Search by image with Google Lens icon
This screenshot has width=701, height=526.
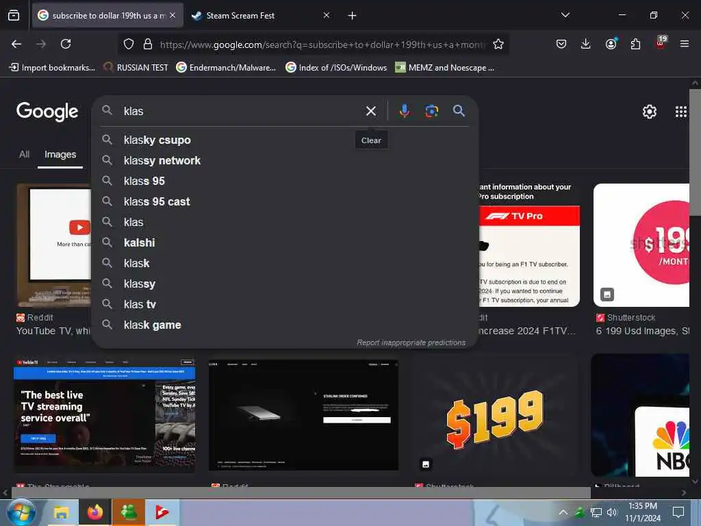431,111
